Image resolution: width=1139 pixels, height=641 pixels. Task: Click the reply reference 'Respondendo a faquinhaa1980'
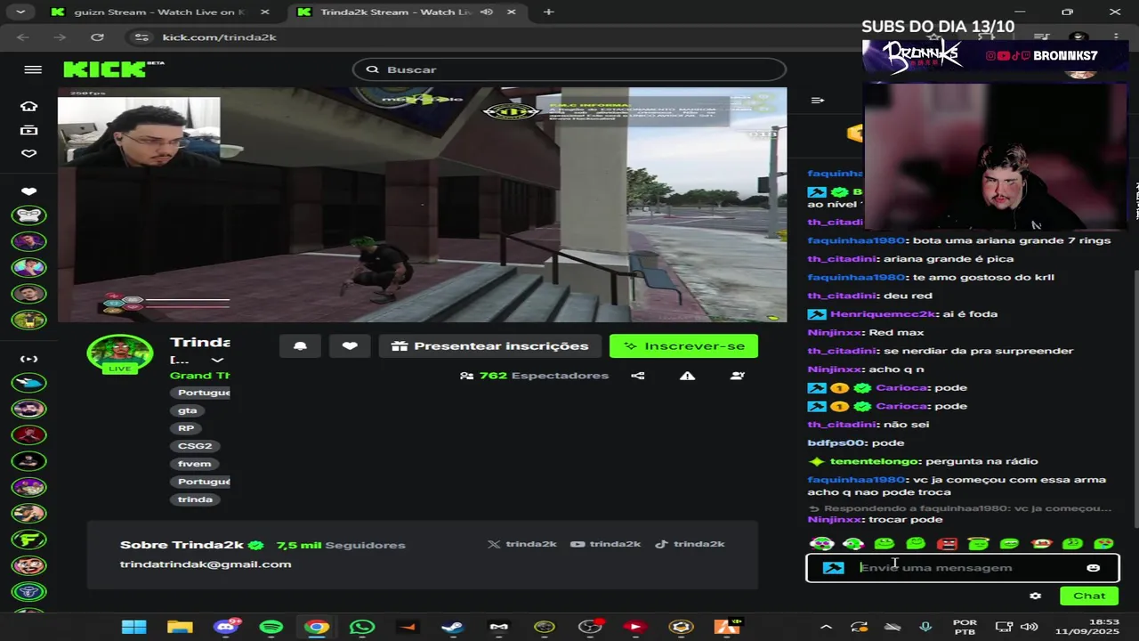960,508
